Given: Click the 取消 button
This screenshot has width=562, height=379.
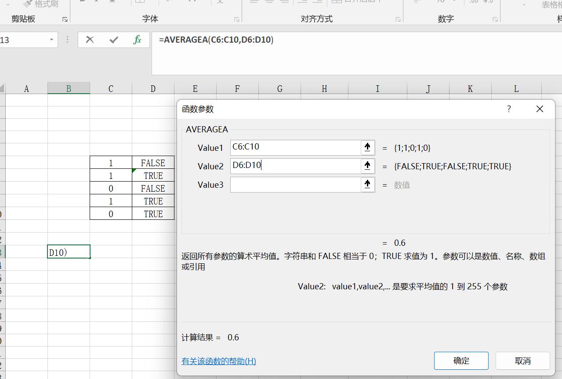Looking at the screenshot, I should (523, 361).
